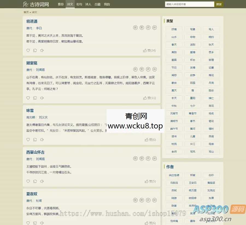Click the speaker read-aloud icon under 咏雪
Image resolution: width=246 pixels, height=225 pixels.
click(42, 140)
